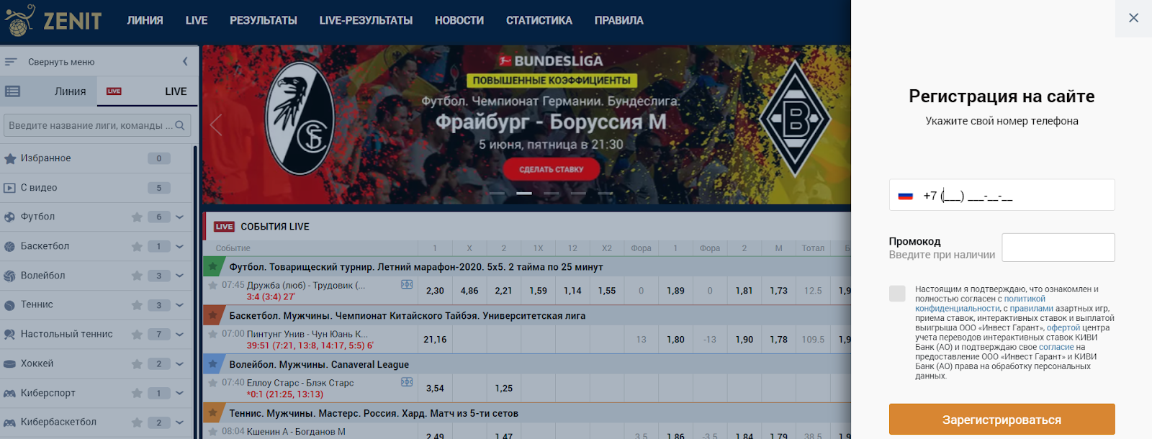This screenshot has height=439, width=1152.
Task: Open the согласие link
Action: tap(1056, 347)
